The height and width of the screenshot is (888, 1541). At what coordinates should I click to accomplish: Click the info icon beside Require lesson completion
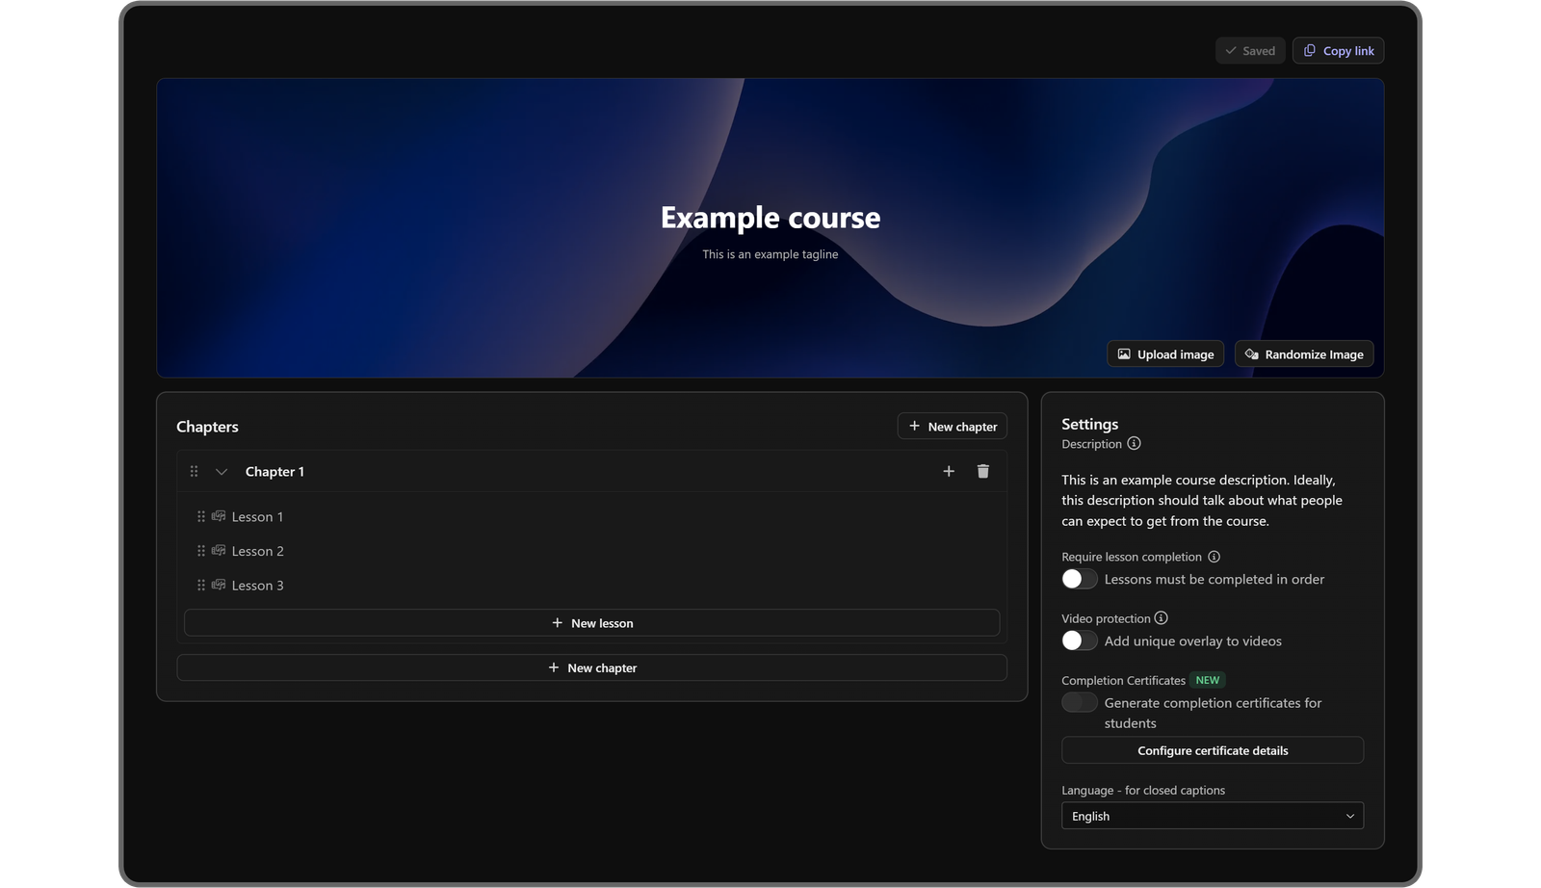coord(1213,556)
